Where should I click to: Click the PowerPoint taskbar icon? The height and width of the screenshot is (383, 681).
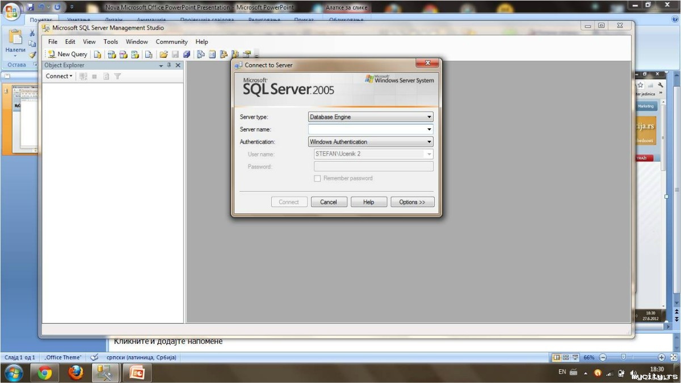coord(137,373)
